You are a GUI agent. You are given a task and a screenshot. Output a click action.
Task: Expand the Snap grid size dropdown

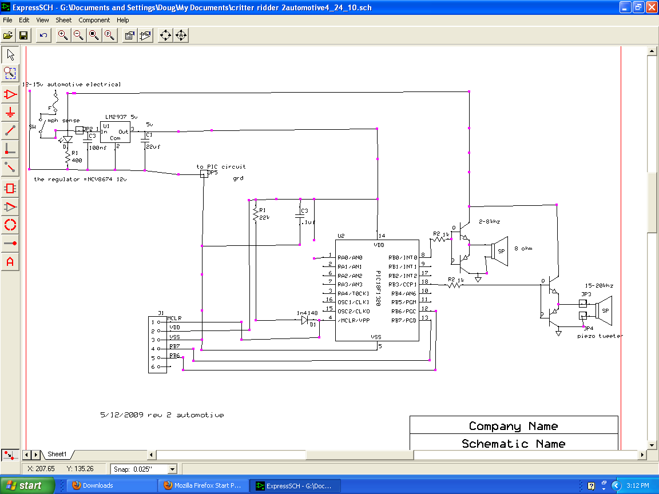[172, 469]
